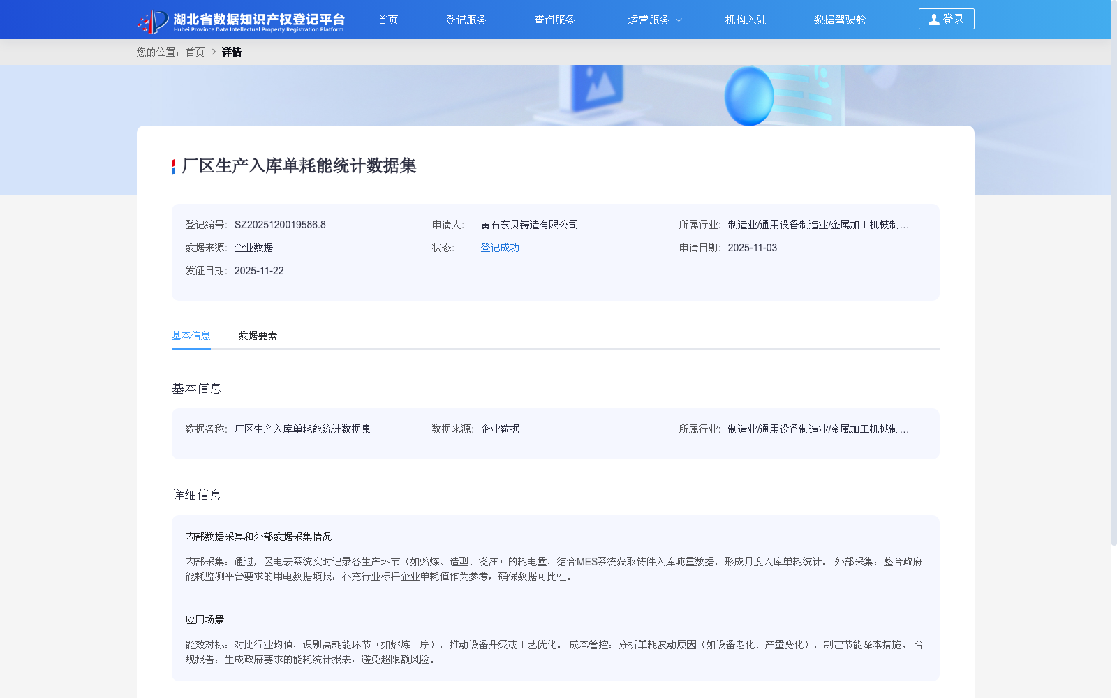Click the vertical page scrollbar
Screen dimensions: 1117x698
[x=1114, y=272]
